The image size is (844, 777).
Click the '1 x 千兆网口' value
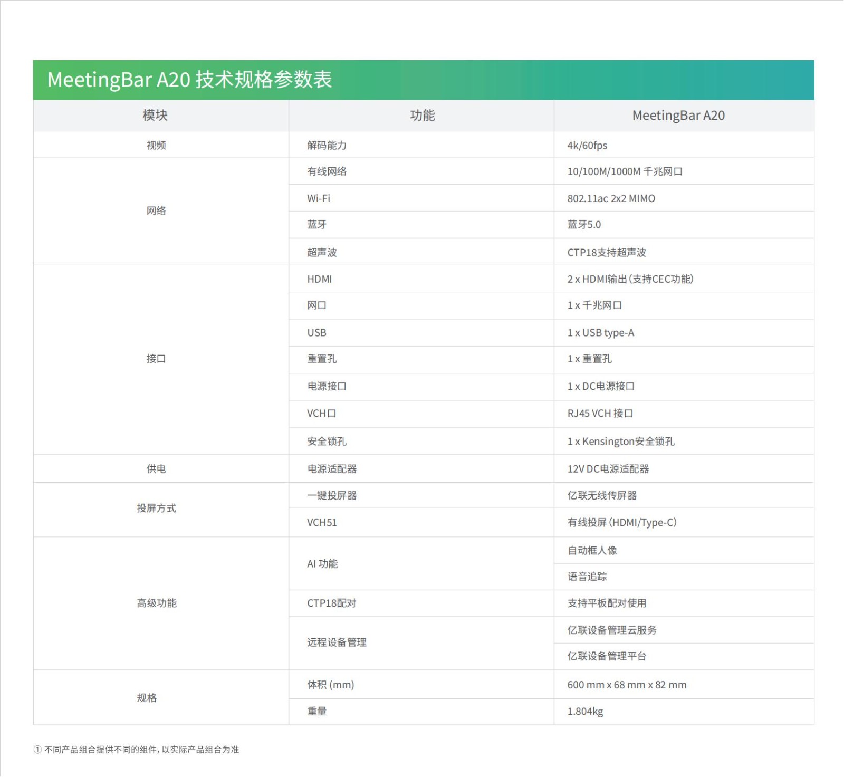pos(594,305)
